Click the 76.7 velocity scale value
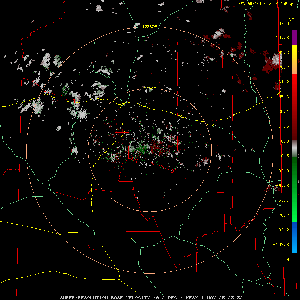Screen dimensions: 300x300 (x=284, y=67)
